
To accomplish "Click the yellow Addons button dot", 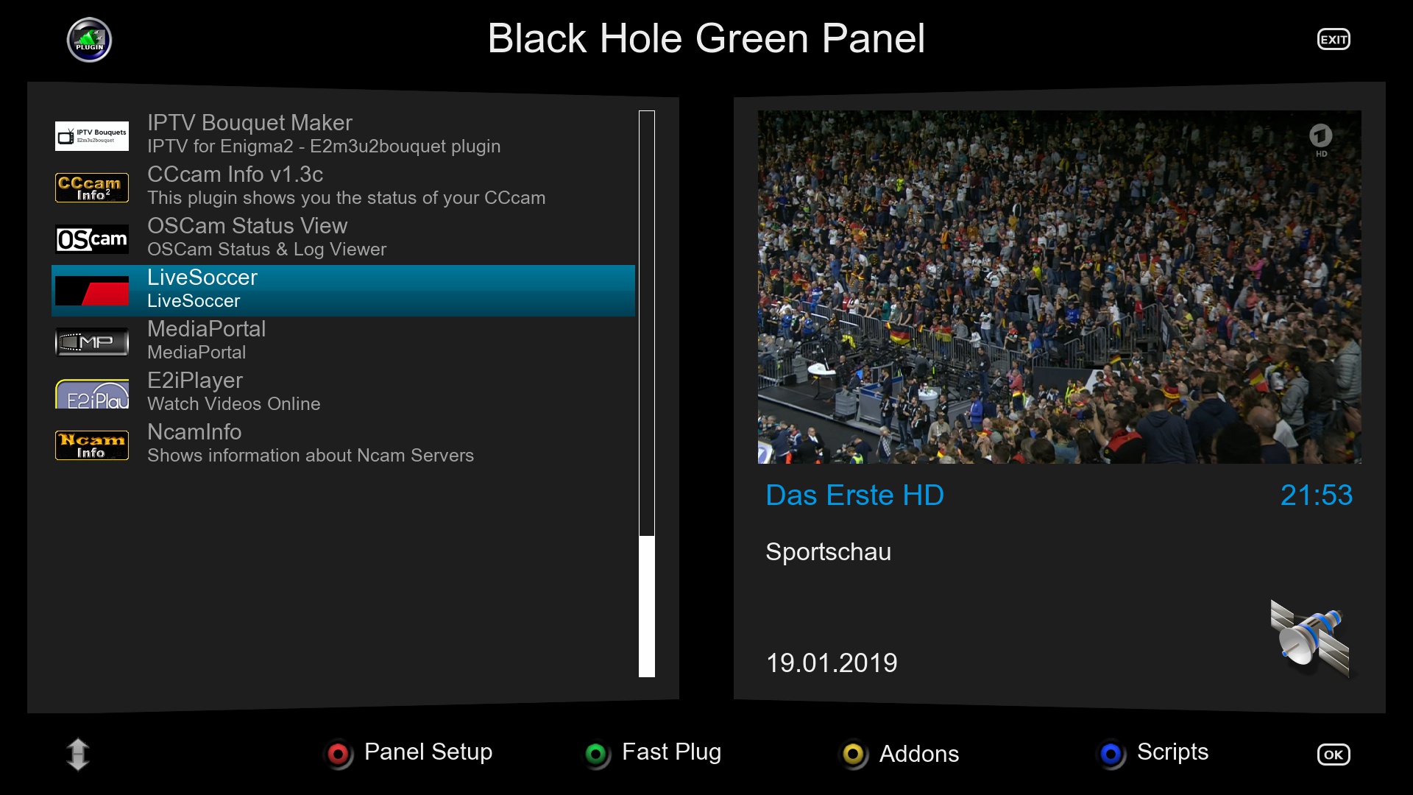I will 854,755.
